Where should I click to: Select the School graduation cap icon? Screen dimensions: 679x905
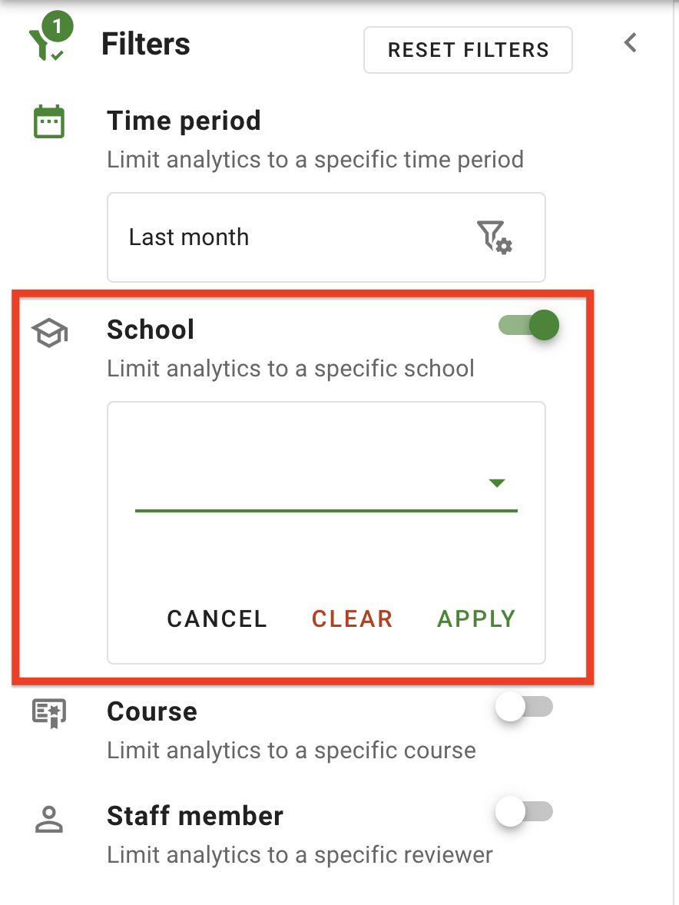click(x=48, y=330)
